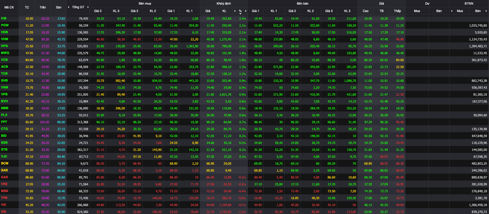Sort by the Trần column header

(x=43, y=7)
